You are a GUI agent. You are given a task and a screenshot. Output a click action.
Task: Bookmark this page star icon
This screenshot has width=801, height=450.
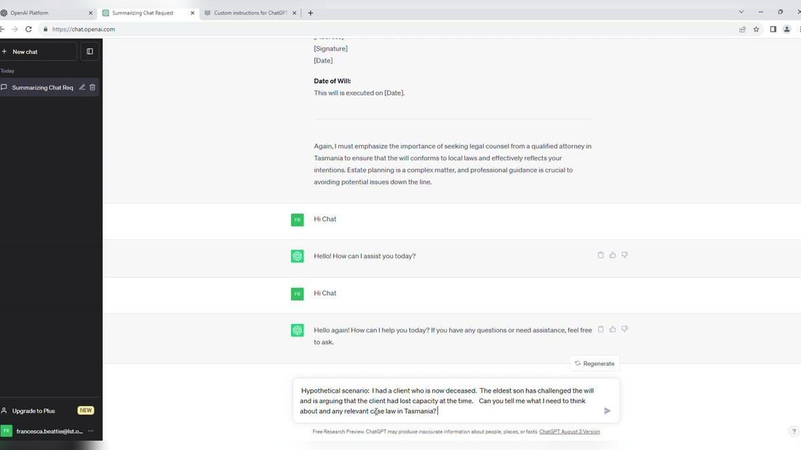point(756,29)
